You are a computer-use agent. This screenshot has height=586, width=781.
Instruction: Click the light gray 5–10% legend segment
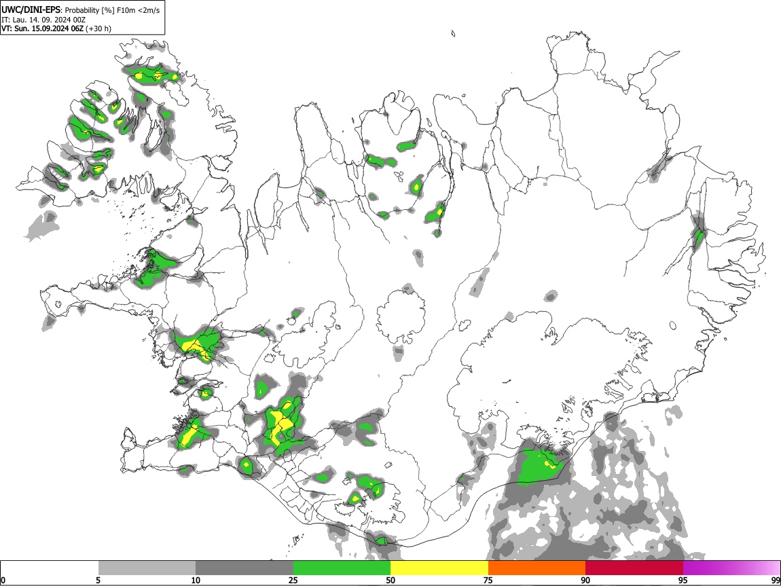point(147,568)
